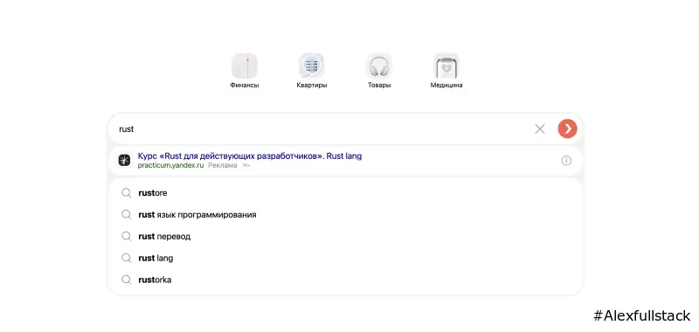699x332 pixels.
Task: Open the ad info circle icon
Action: pyautogui.click(x=566, y=161)
